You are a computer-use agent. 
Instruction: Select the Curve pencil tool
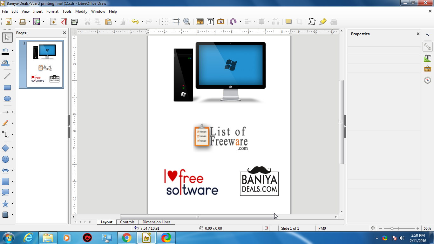(5, 123)
